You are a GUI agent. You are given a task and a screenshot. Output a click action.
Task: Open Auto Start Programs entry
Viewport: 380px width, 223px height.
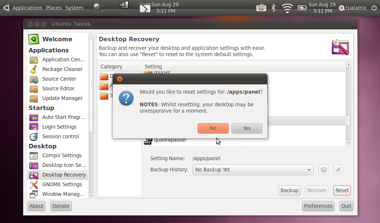click(x=58, y=117)
